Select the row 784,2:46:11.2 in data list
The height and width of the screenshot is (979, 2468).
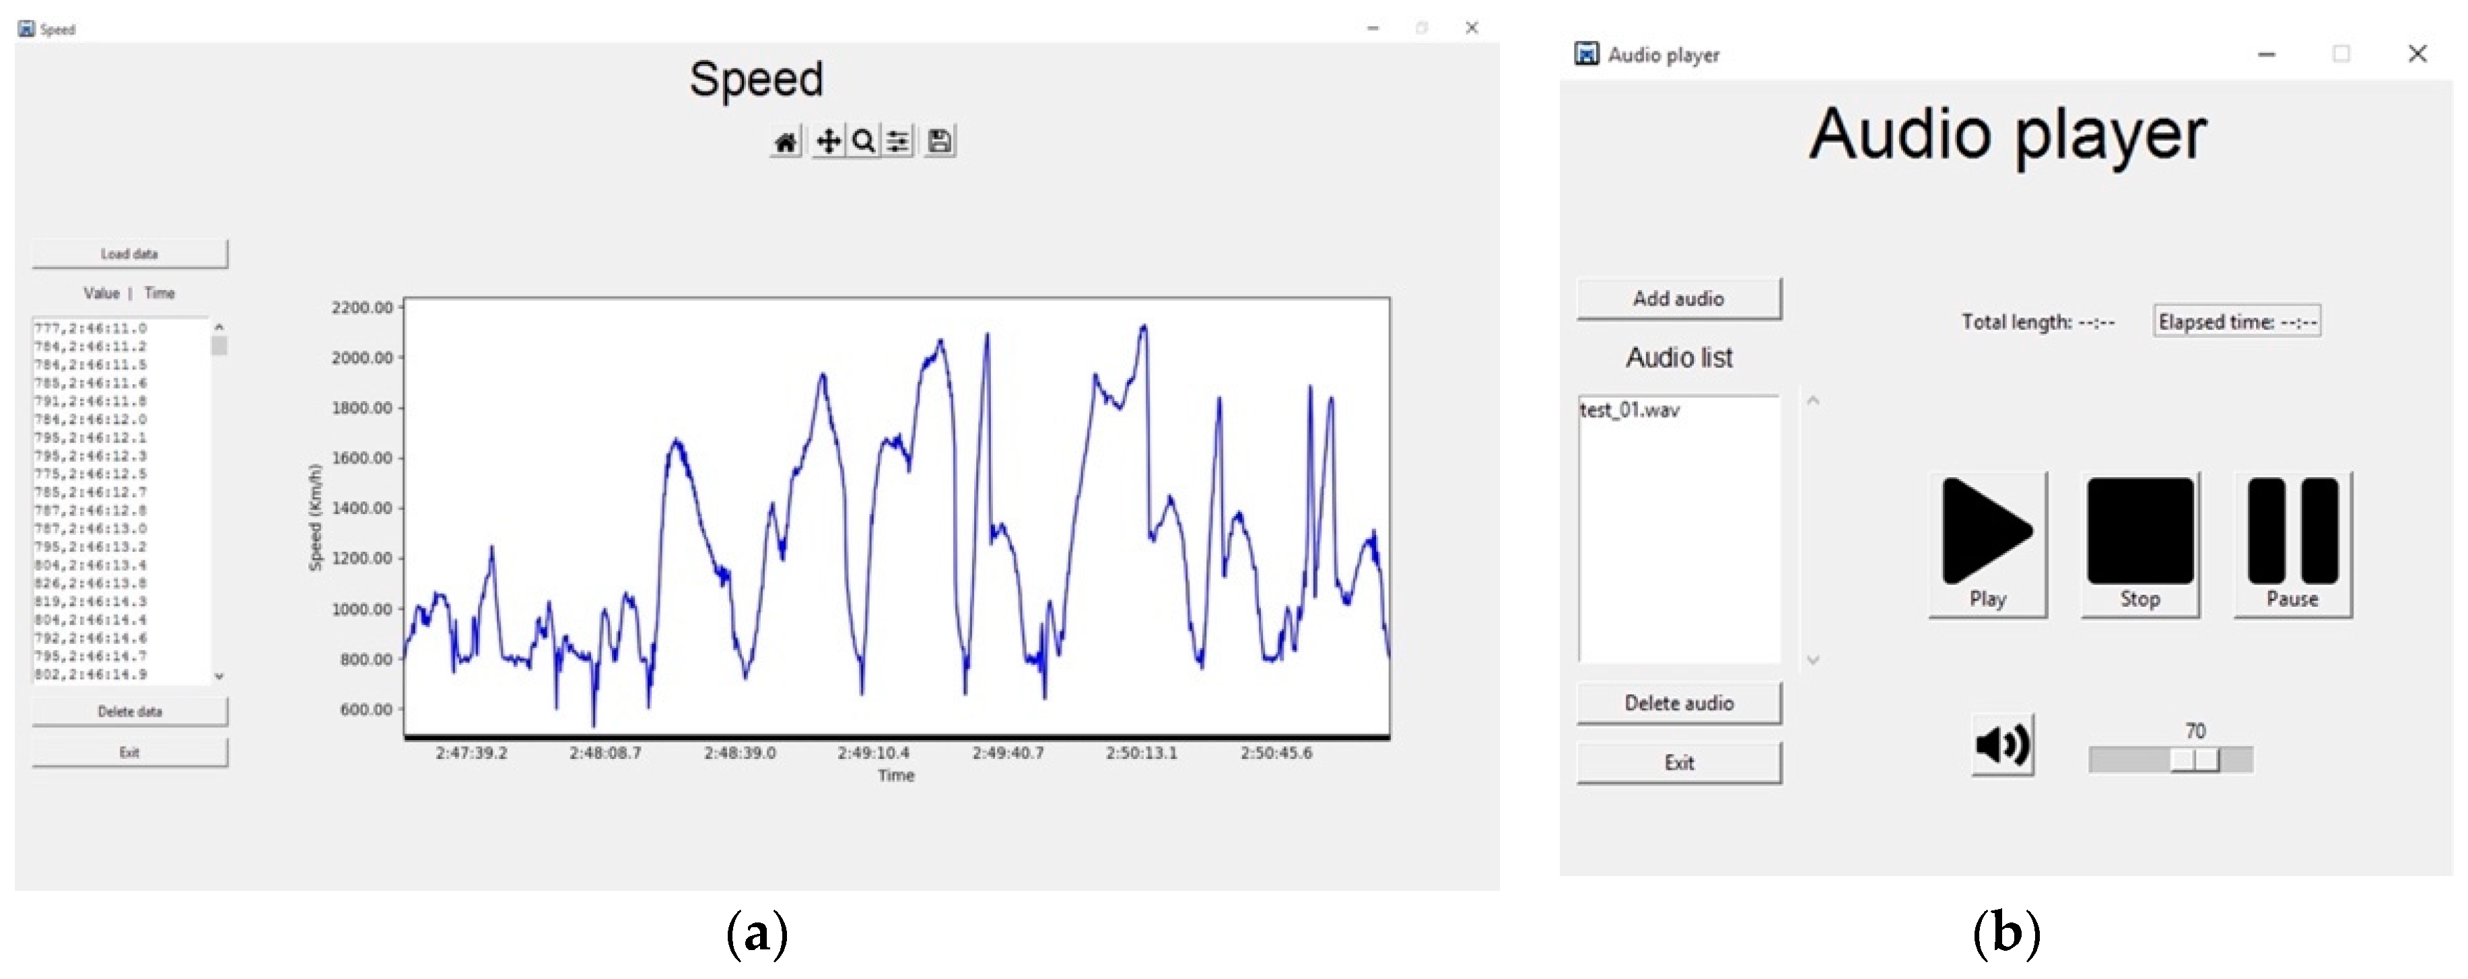(x=91, y=347)
